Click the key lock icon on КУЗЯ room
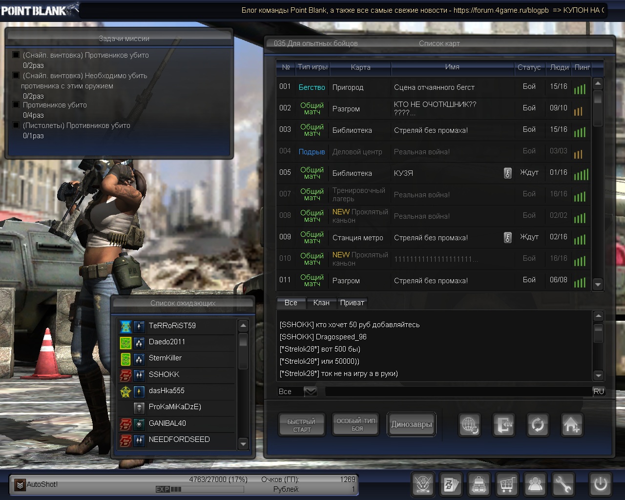The width and height of the screenshot is (625, 500). pos(508,173)
